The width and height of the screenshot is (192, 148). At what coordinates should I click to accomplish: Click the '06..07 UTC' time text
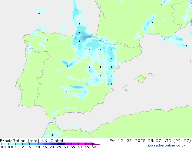tap(159, 141)
